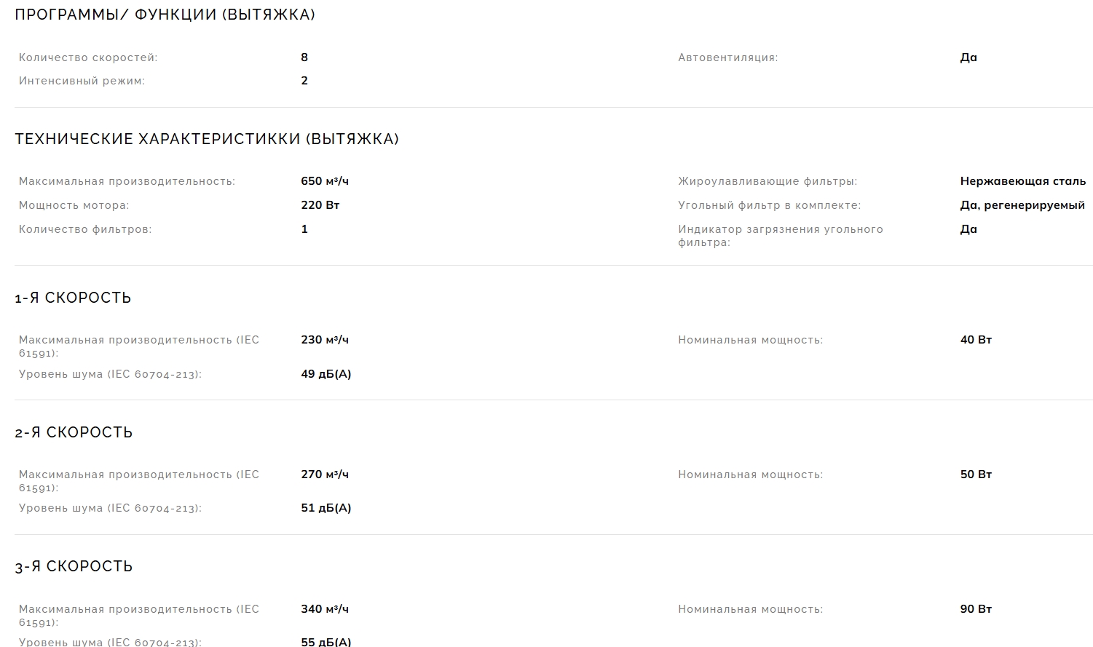
Task: Click the 650 м³/ч maximum performance value
Action: tap(325, 181)
